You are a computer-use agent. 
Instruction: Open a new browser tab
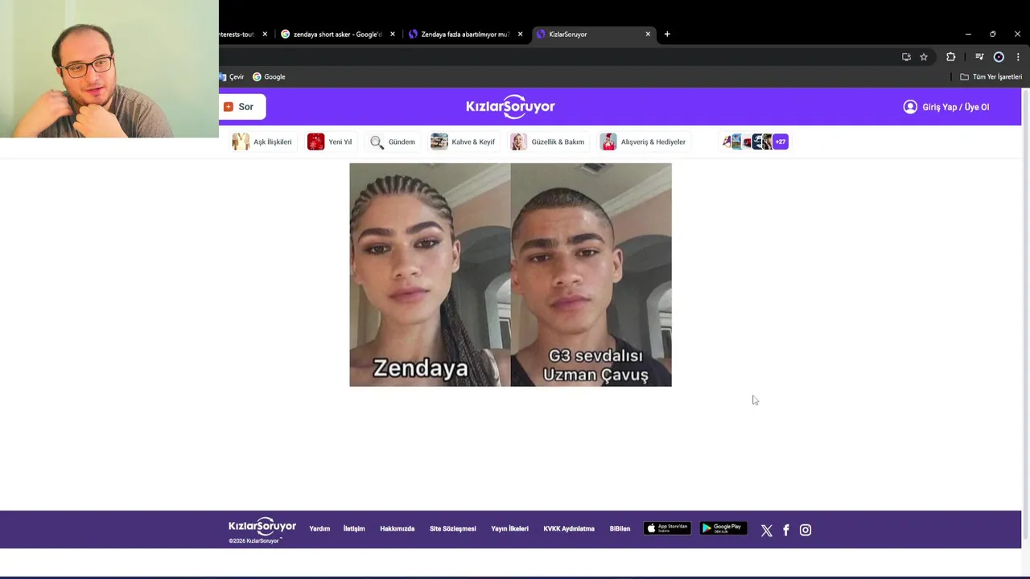[x=667, y=35]
